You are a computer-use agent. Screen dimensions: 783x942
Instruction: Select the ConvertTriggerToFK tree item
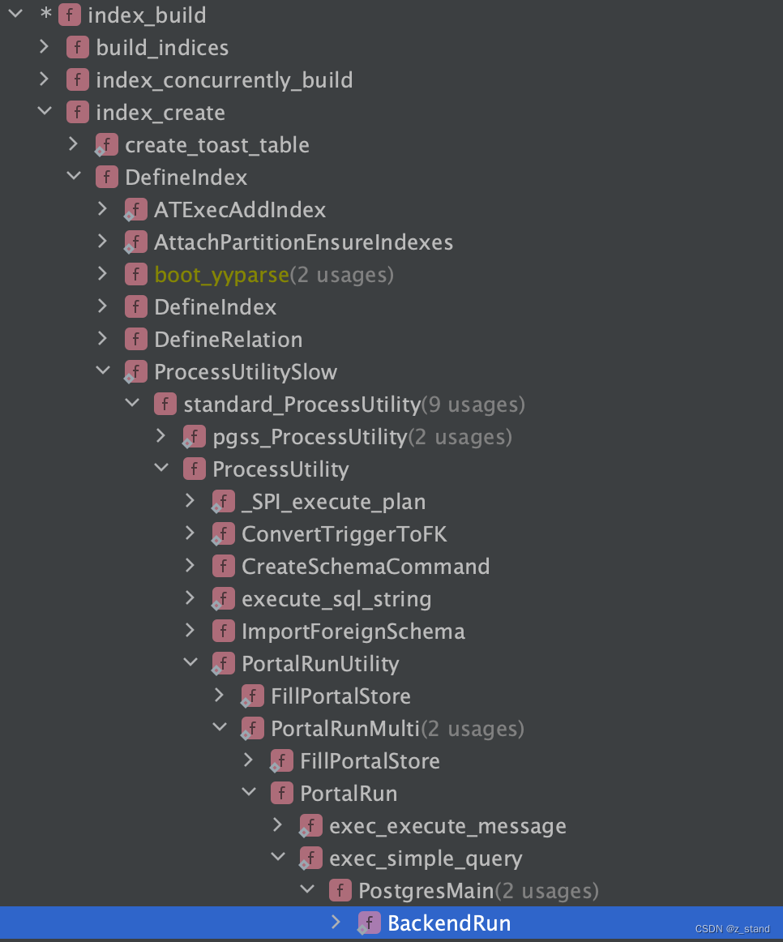343,533
